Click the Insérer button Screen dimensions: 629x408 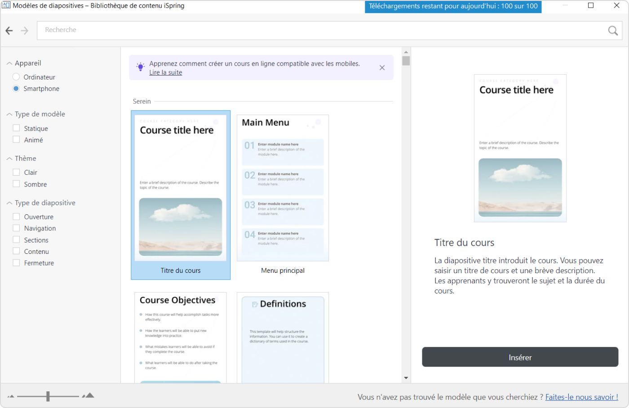tap(520, 357)
